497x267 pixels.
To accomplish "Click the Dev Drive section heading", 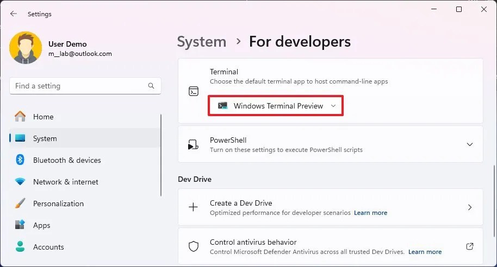I will (195, 179).
